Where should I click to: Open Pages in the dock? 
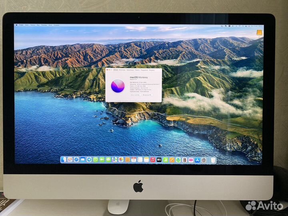pos(172,160)
